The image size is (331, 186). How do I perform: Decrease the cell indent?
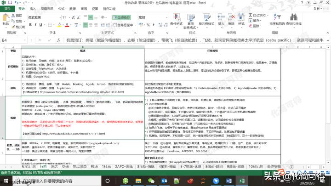coord(103,25)
